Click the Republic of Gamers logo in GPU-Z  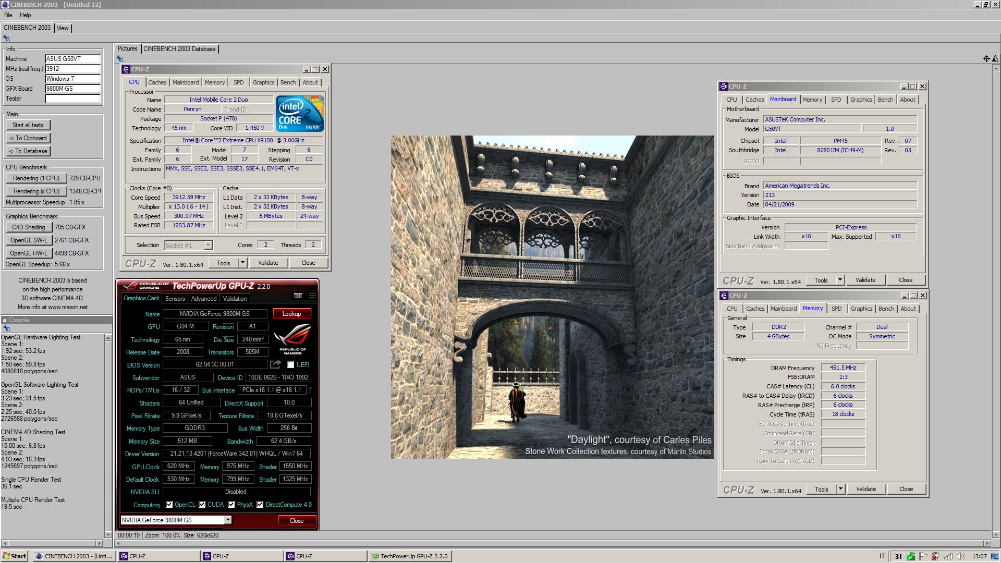[x=292, y=339]
